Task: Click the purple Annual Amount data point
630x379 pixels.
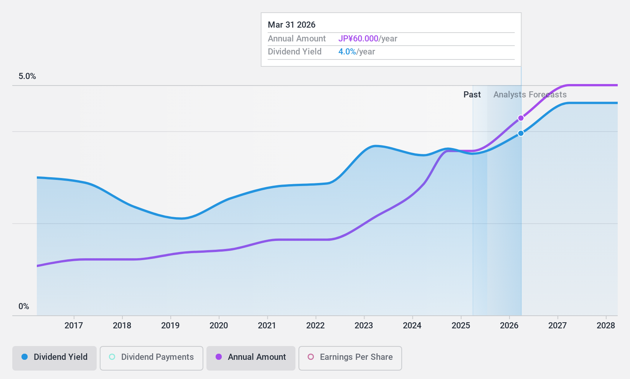Action: 521,118
